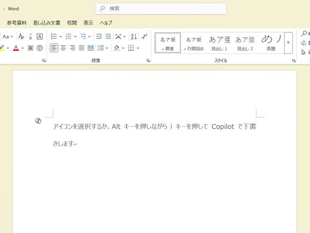Apply the red font color A
The height and width of the screenshot is (233, 310).
point(16,48)
